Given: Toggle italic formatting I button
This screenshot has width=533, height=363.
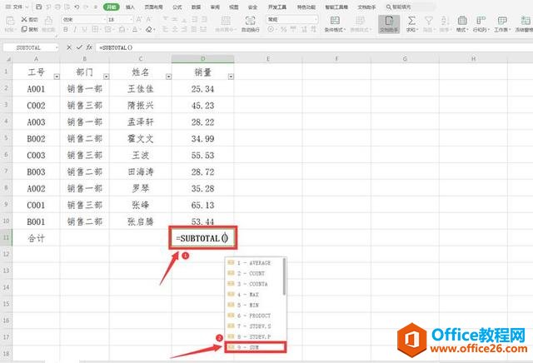Looking at the screenshot, I should [72, 29].
